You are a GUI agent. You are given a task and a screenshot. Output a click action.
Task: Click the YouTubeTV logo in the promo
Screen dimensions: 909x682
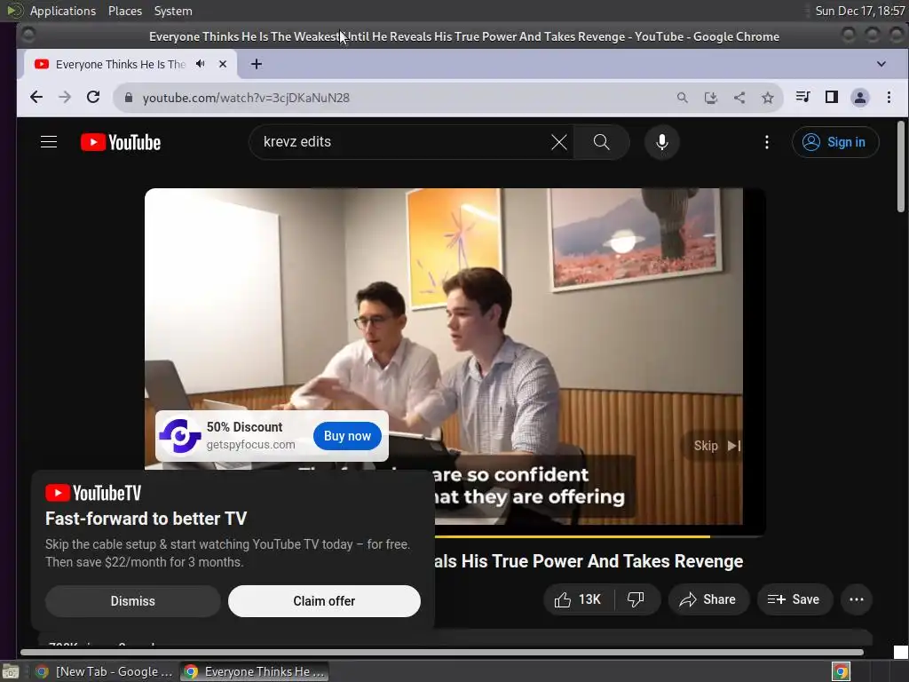tap(93, 493)
